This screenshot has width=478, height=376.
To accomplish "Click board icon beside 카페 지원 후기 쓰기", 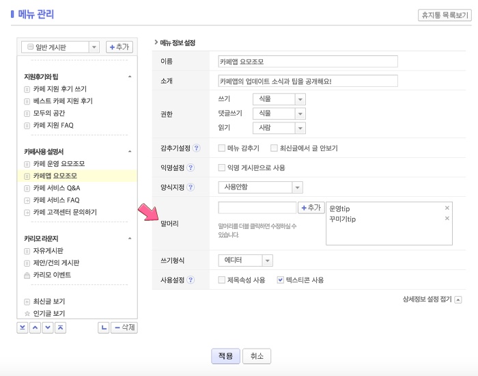I will (27, 89).
